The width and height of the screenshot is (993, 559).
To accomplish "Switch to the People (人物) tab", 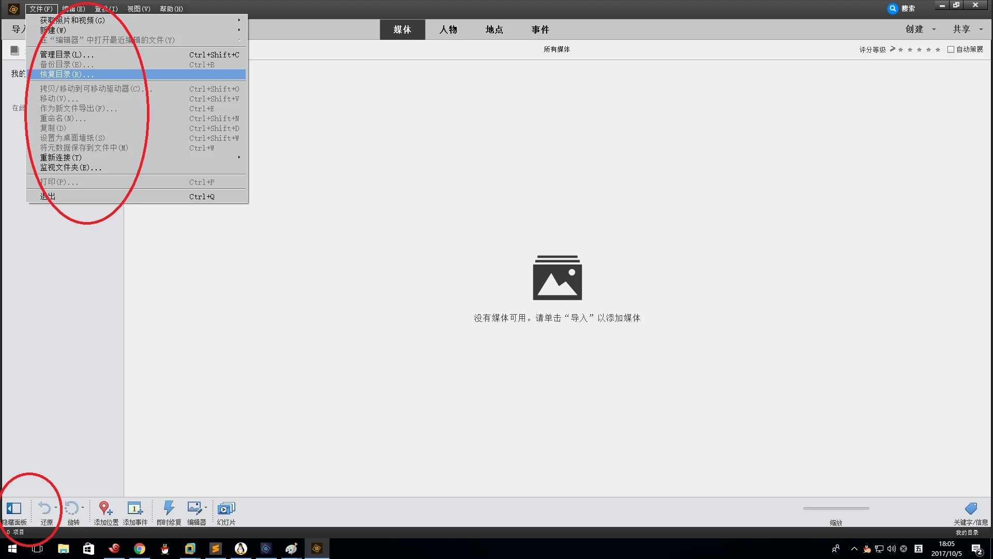I will (448, 30).
